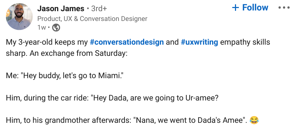The width and height of the screenshot is (296, 127).
Task: Click the Product, UX & Conversation Designer headline
Action: (92, 18)
